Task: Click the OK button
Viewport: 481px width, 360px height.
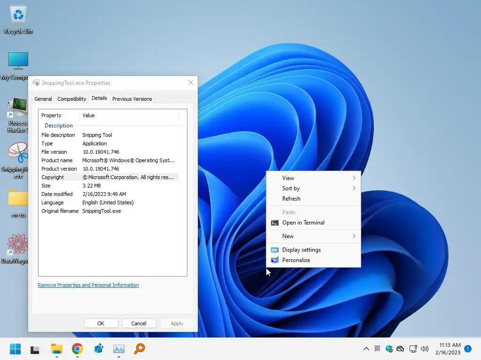Action: pyautogui.click(x=101, y=323)
